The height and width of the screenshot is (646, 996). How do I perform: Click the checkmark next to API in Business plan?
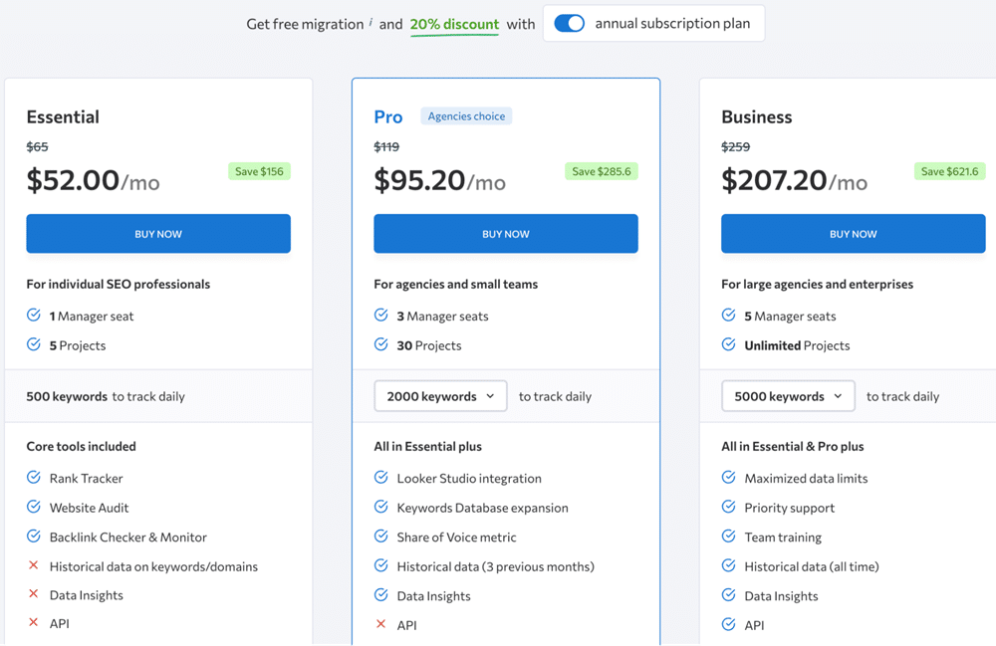tap(728, 624)
